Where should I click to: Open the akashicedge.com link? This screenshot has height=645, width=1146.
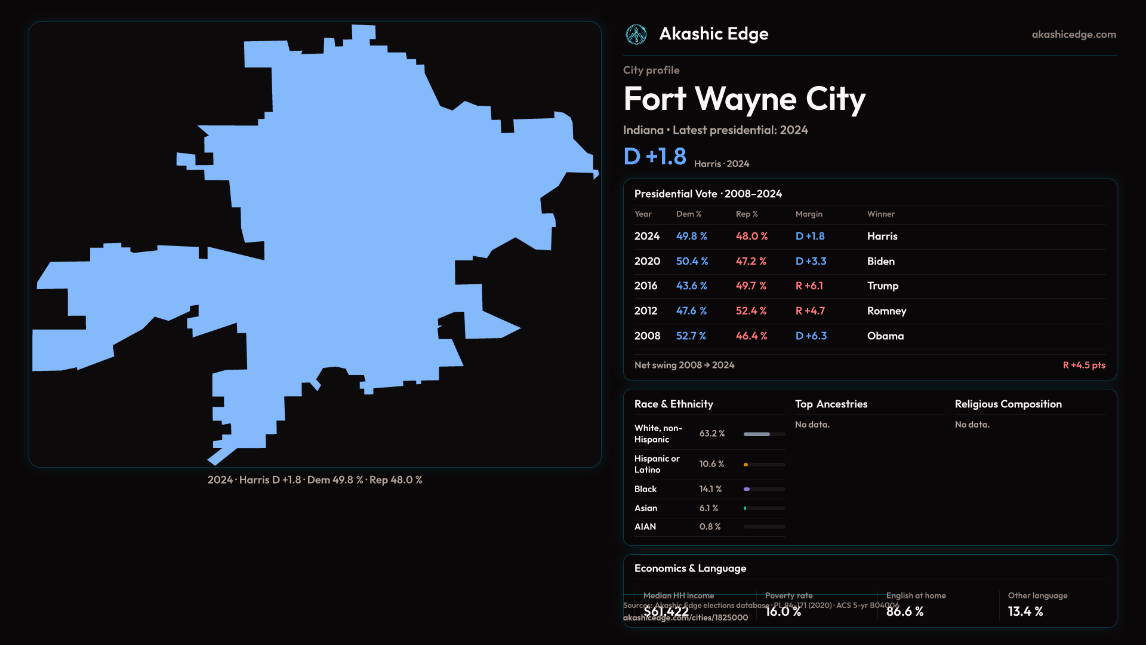point(1073,35)
